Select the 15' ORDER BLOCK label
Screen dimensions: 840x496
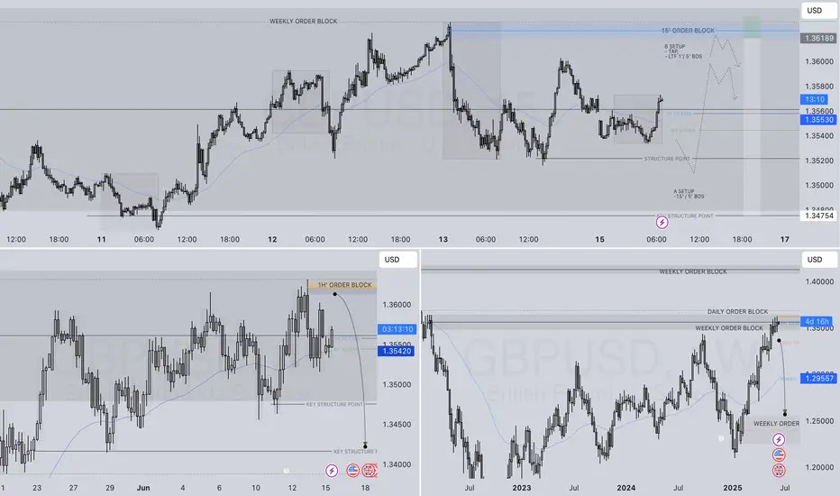688,31
